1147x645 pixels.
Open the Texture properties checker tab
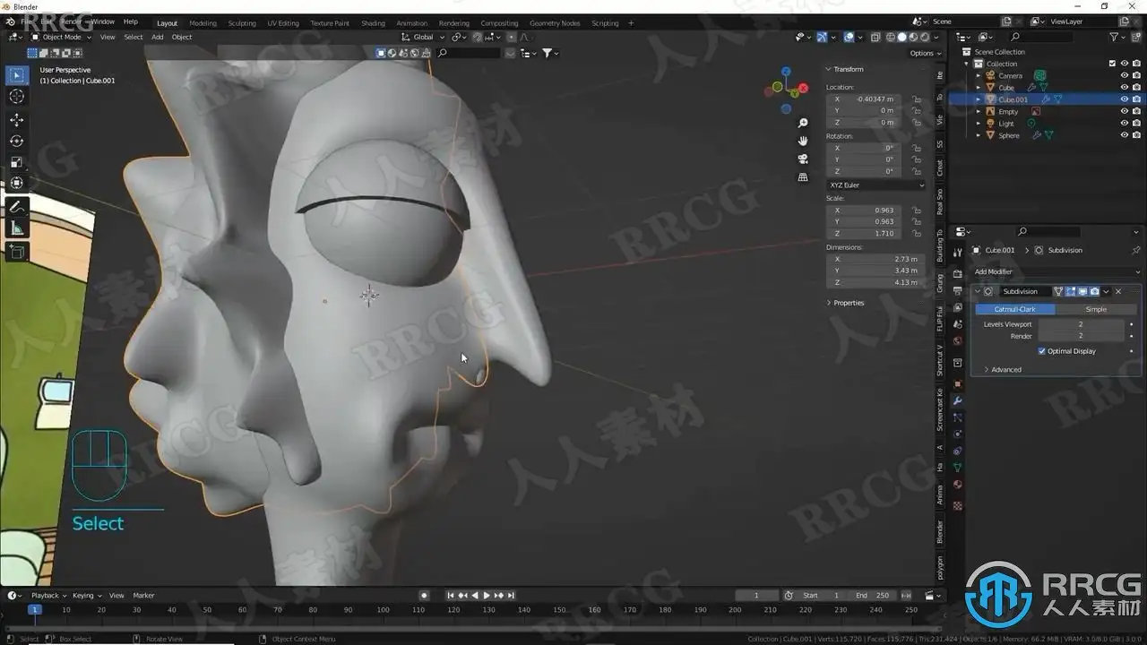point(958,506)
